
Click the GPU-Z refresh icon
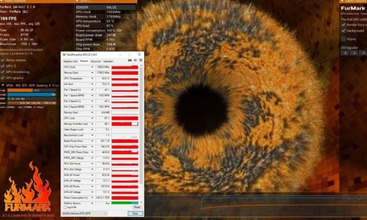[135, 61]
